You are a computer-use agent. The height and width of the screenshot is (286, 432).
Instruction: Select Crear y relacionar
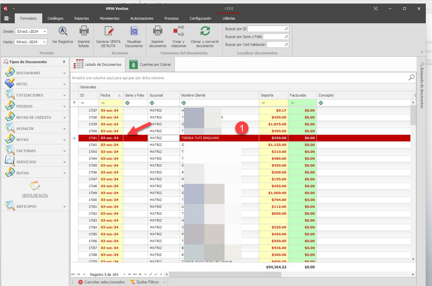pos(179,37)
